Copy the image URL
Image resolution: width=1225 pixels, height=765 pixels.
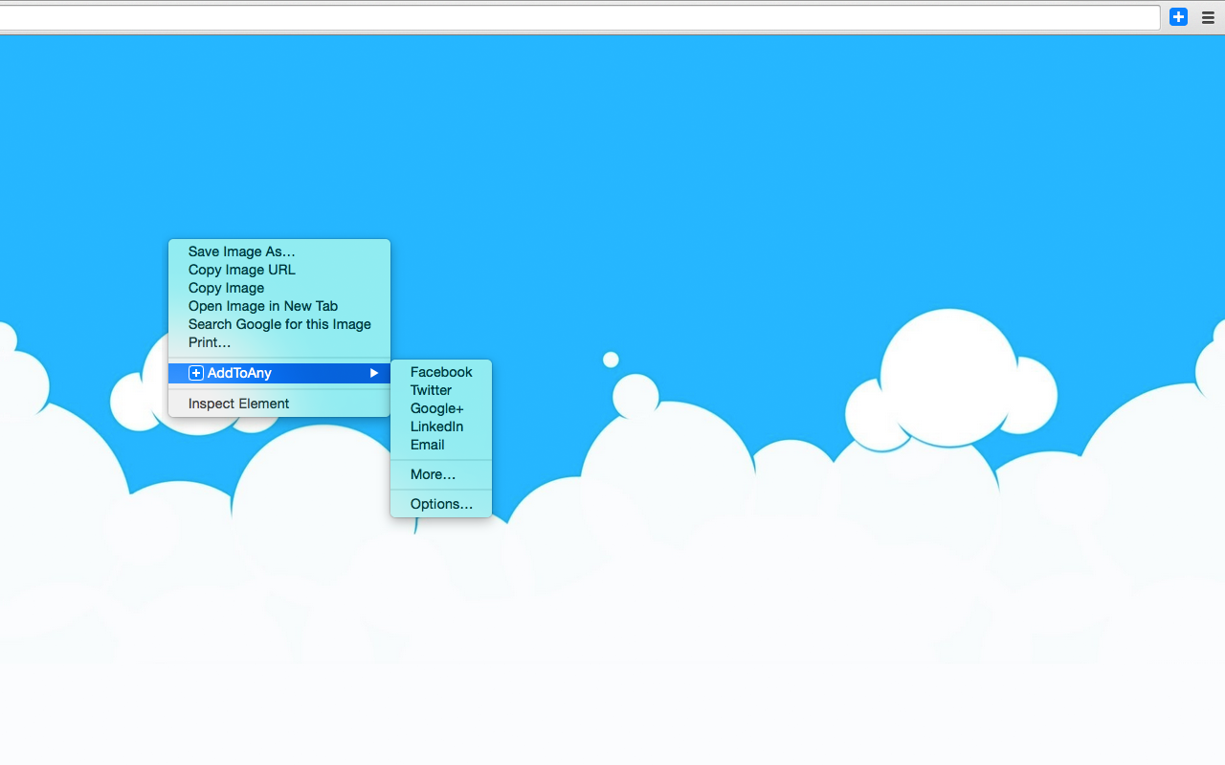pos(241,270)
